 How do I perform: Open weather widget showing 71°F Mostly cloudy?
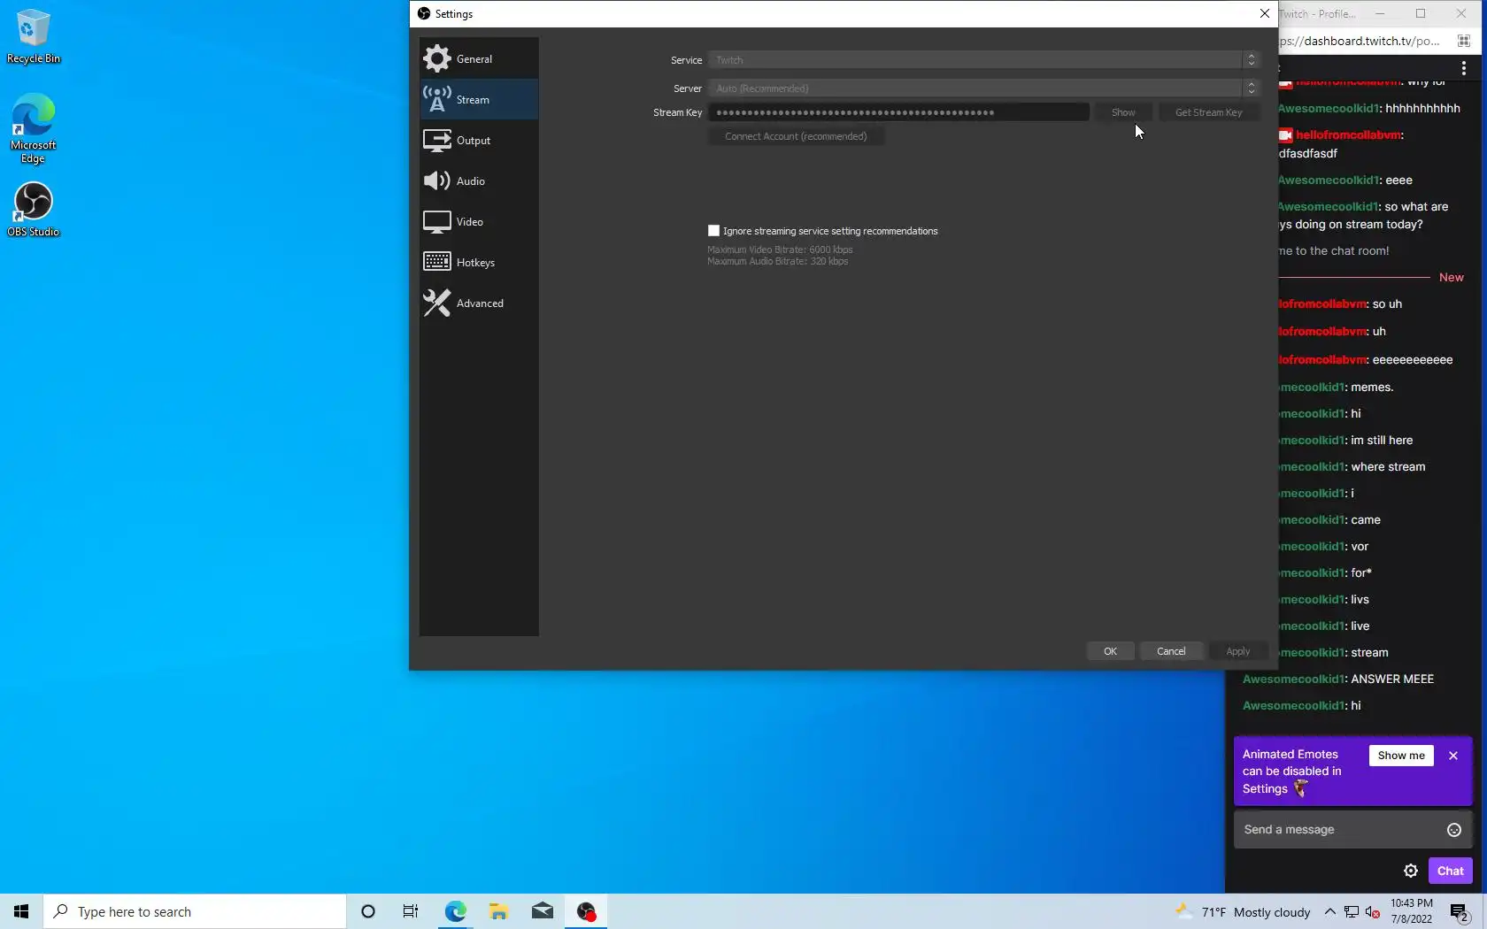tap(1243, 912)
